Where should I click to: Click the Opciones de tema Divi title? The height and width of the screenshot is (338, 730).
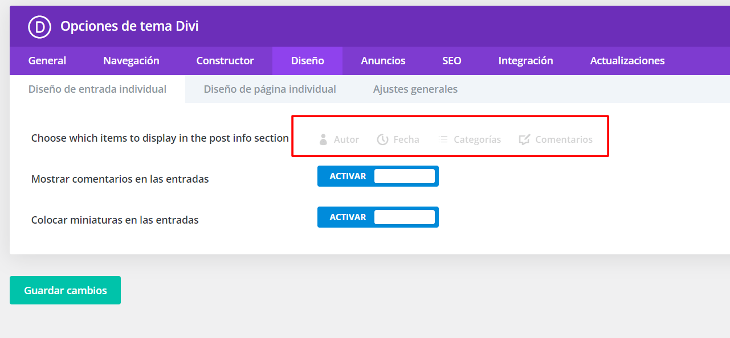[129, 26]
